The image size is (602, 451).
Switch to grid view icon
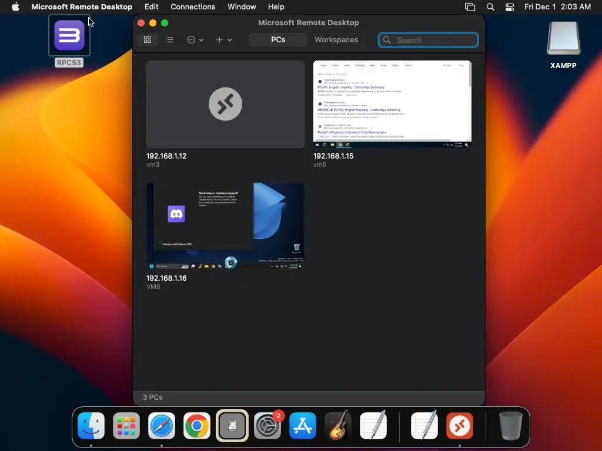pyautogui.click(x=148, y=39)
